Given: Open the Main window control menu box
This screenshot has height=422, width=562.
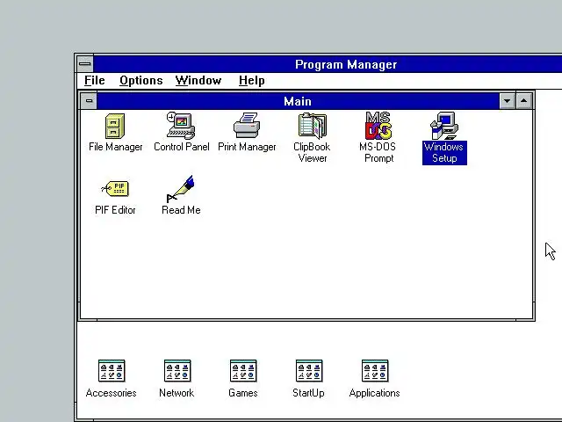Looking at the screenshot, I should [x=89, y=101].
